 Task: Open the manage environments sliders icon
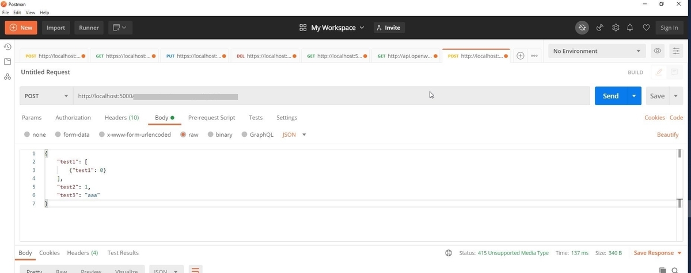(x=676, y=51)
